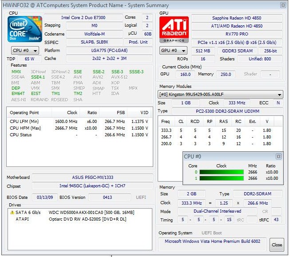Click the Intel Core 2 Duo E7300 name field
This screenshot has width=290, height=257.
pyautogui.click(x=83, y=17)
